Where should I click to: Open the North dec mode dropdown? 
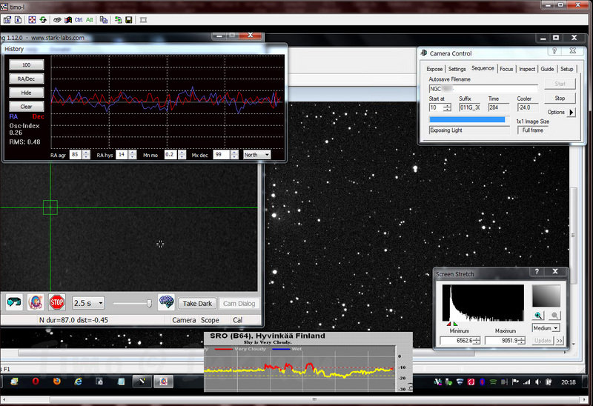256,155
